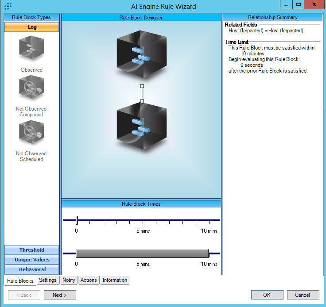Expand the Threshold rule block section
Viewport: 326px width, 307px height.
(x=32, y=250)
